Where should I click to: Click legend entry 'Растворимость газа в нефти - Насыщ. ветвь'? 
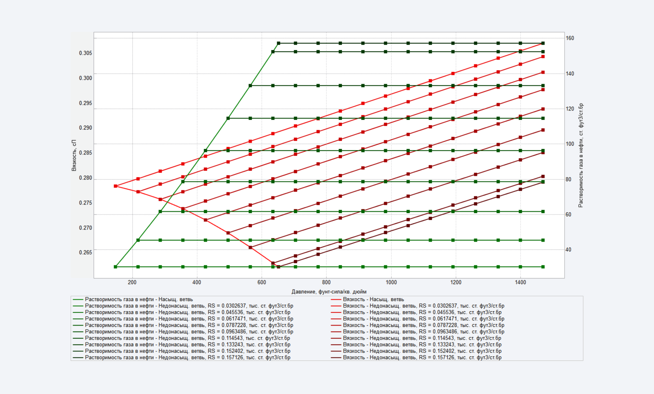coord(132,299)
